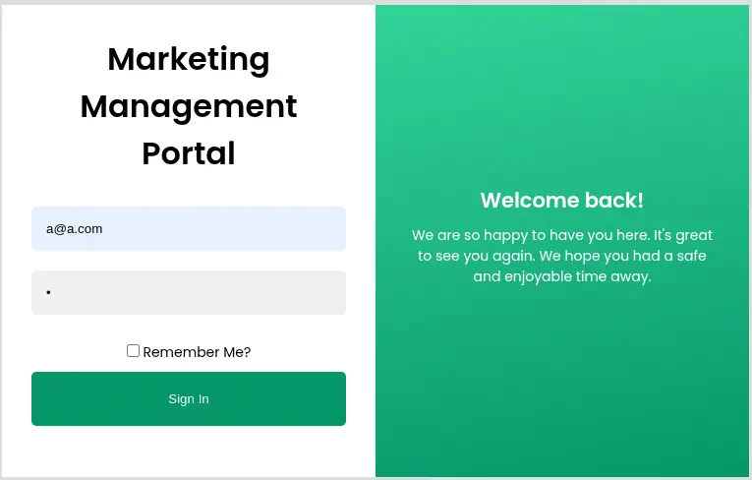Image resolution: width=752 pixels, height=480 pixels.
Task: Click the word "Marketing" in the title
Action: point(188,59)
